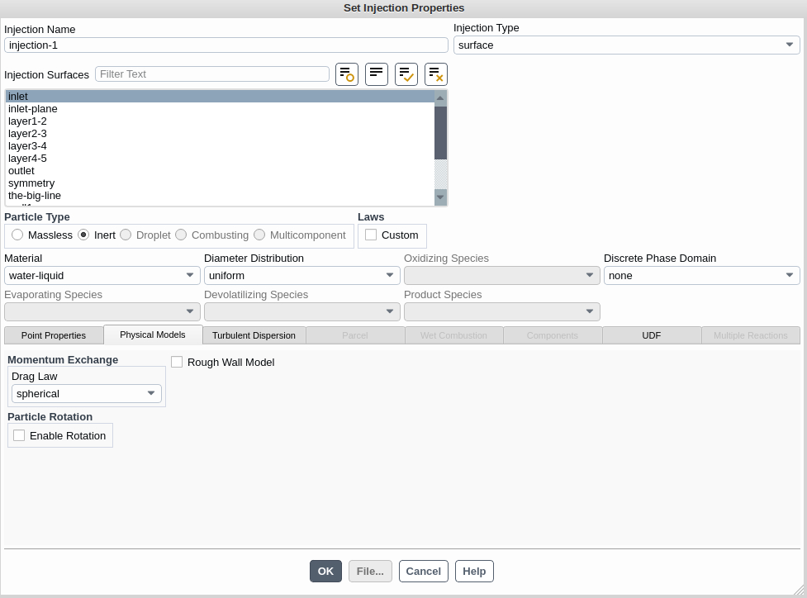
Task: Click the list icon with orange circle
Action: pyautogui.click(x=347, y=74)
